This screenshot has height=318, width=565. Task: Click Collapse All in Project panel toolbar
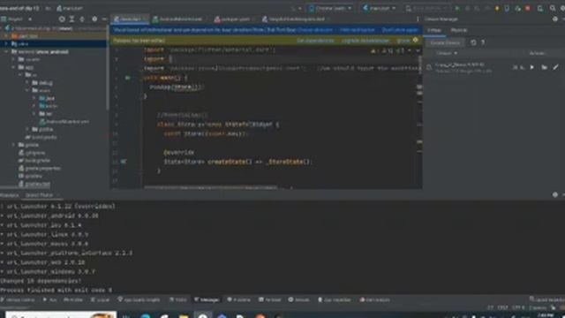[x=82, y=19]
